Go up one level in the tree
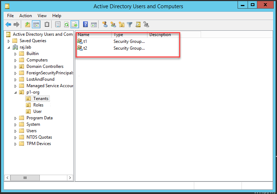The height and width of the screenshot is (194, 277). pyautogui.click(x=27, y=25)
